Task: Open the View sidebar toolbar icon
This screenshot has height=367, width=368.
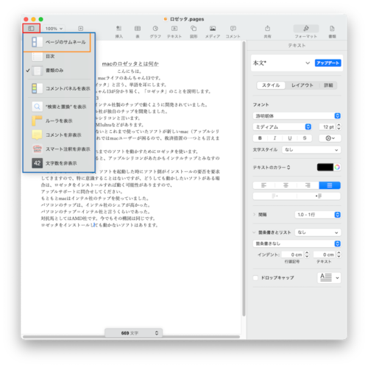Action: pos(31,29)
